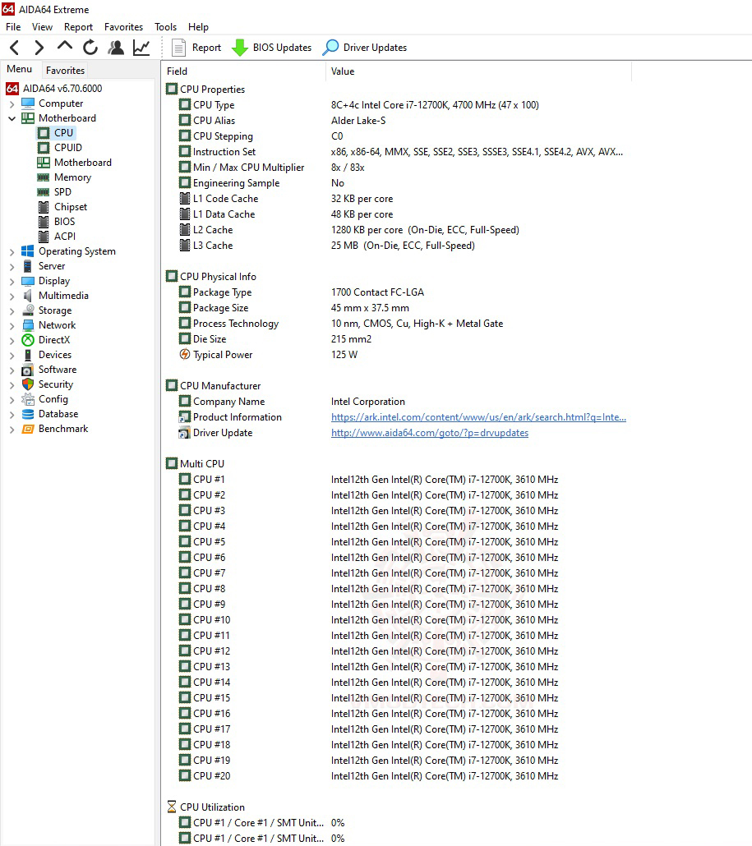Click the Forward navigation arrow
The width and height of the screenshot is (752, 846).
[x=39, y=48]
